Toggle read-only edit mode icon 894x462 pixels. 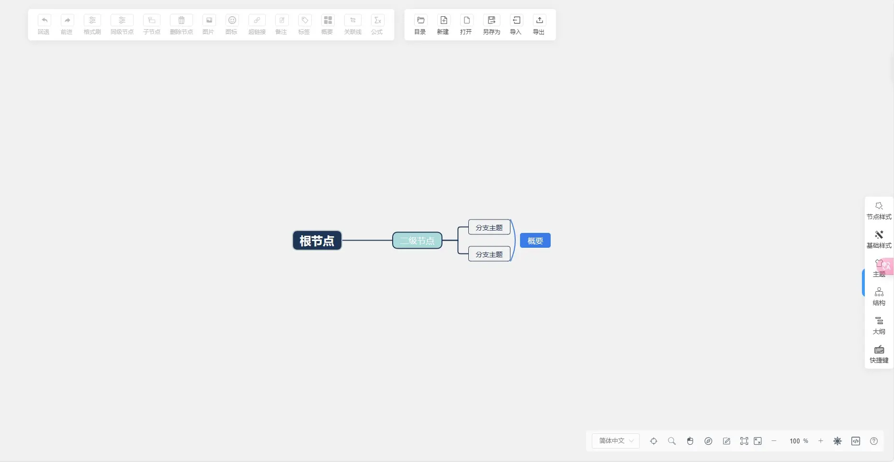coord(726,441)
